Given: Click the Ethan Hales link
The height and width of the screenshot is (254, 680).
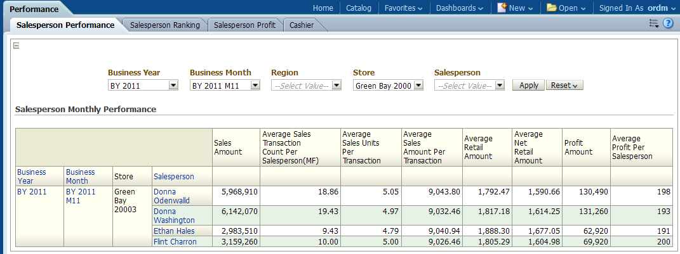Looking at the screenshot, I should click(x=174, y=231).
